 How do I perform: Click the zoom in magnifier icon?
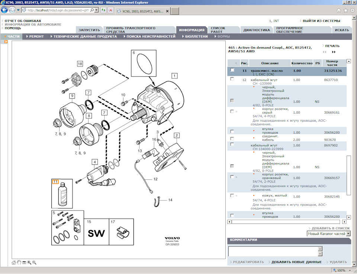29,262
